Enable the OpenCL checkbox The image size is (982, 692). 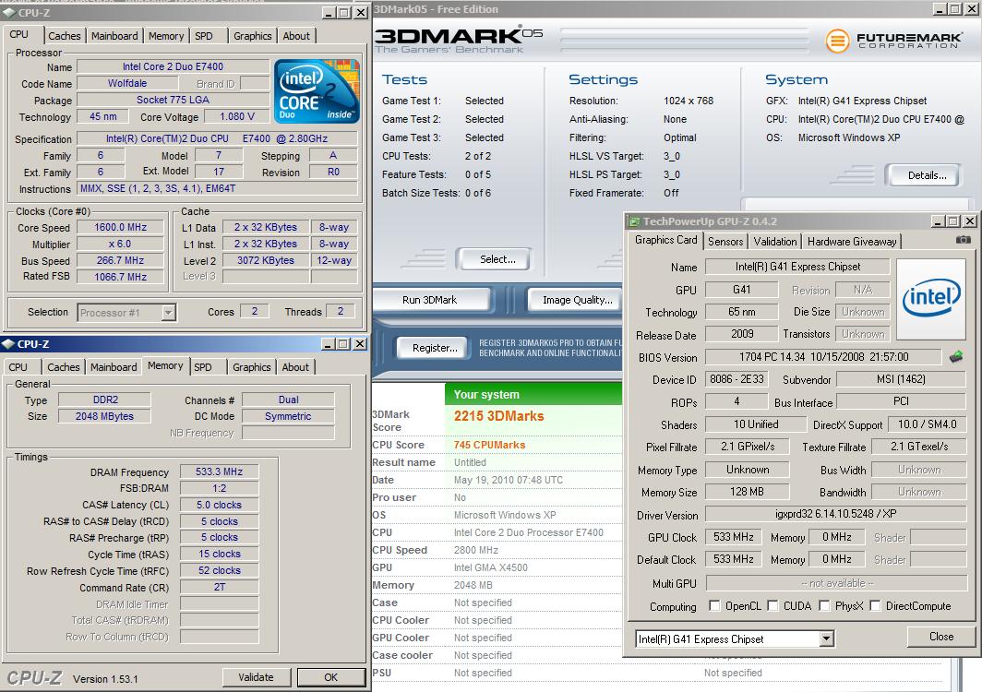pyautogui.click(x=714, y=605)
